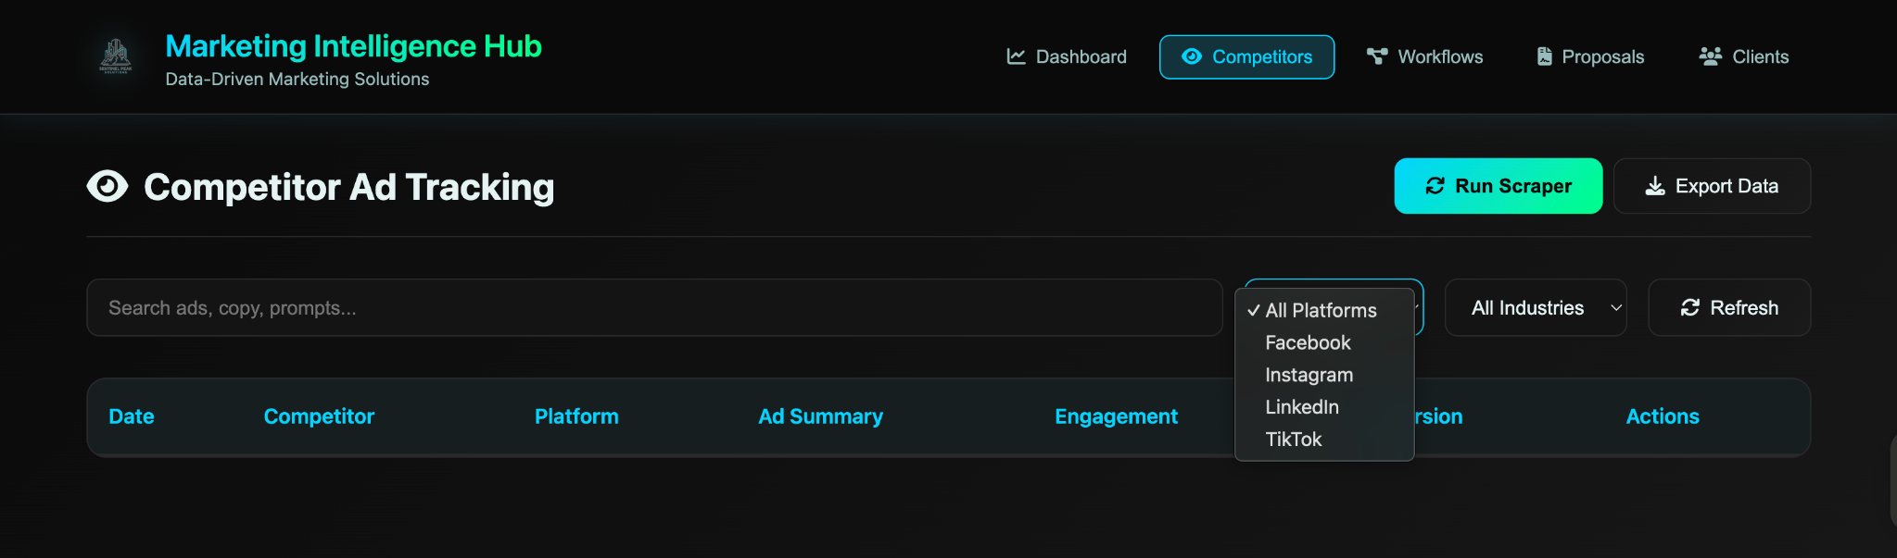The height and width of the screenshot is (558, 1897).
Task: Pick LinkedIn from the platform options
Action: [x=1301, y=407]
